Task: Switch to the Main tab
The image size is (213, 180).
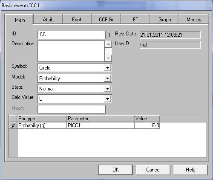Action: 19,20
